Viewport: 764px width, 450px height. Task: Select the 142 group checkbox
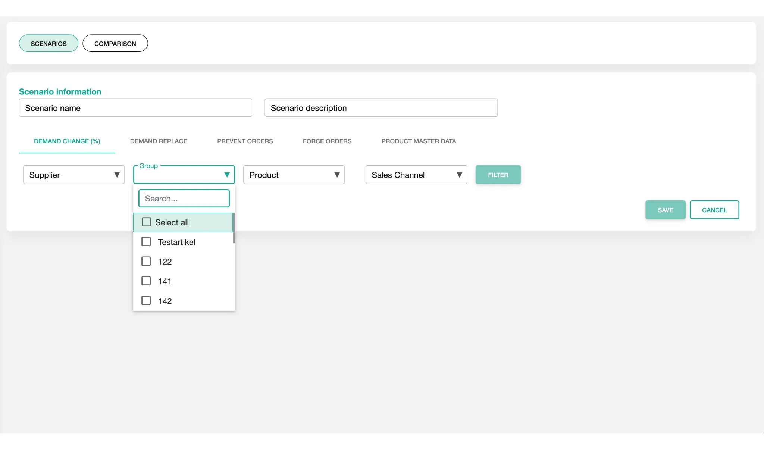[x=146, y=301]
